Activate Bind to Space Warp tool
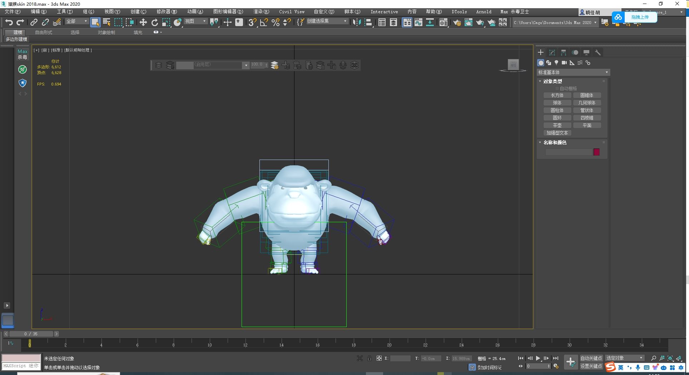689x375 pixels. (57, 22)
